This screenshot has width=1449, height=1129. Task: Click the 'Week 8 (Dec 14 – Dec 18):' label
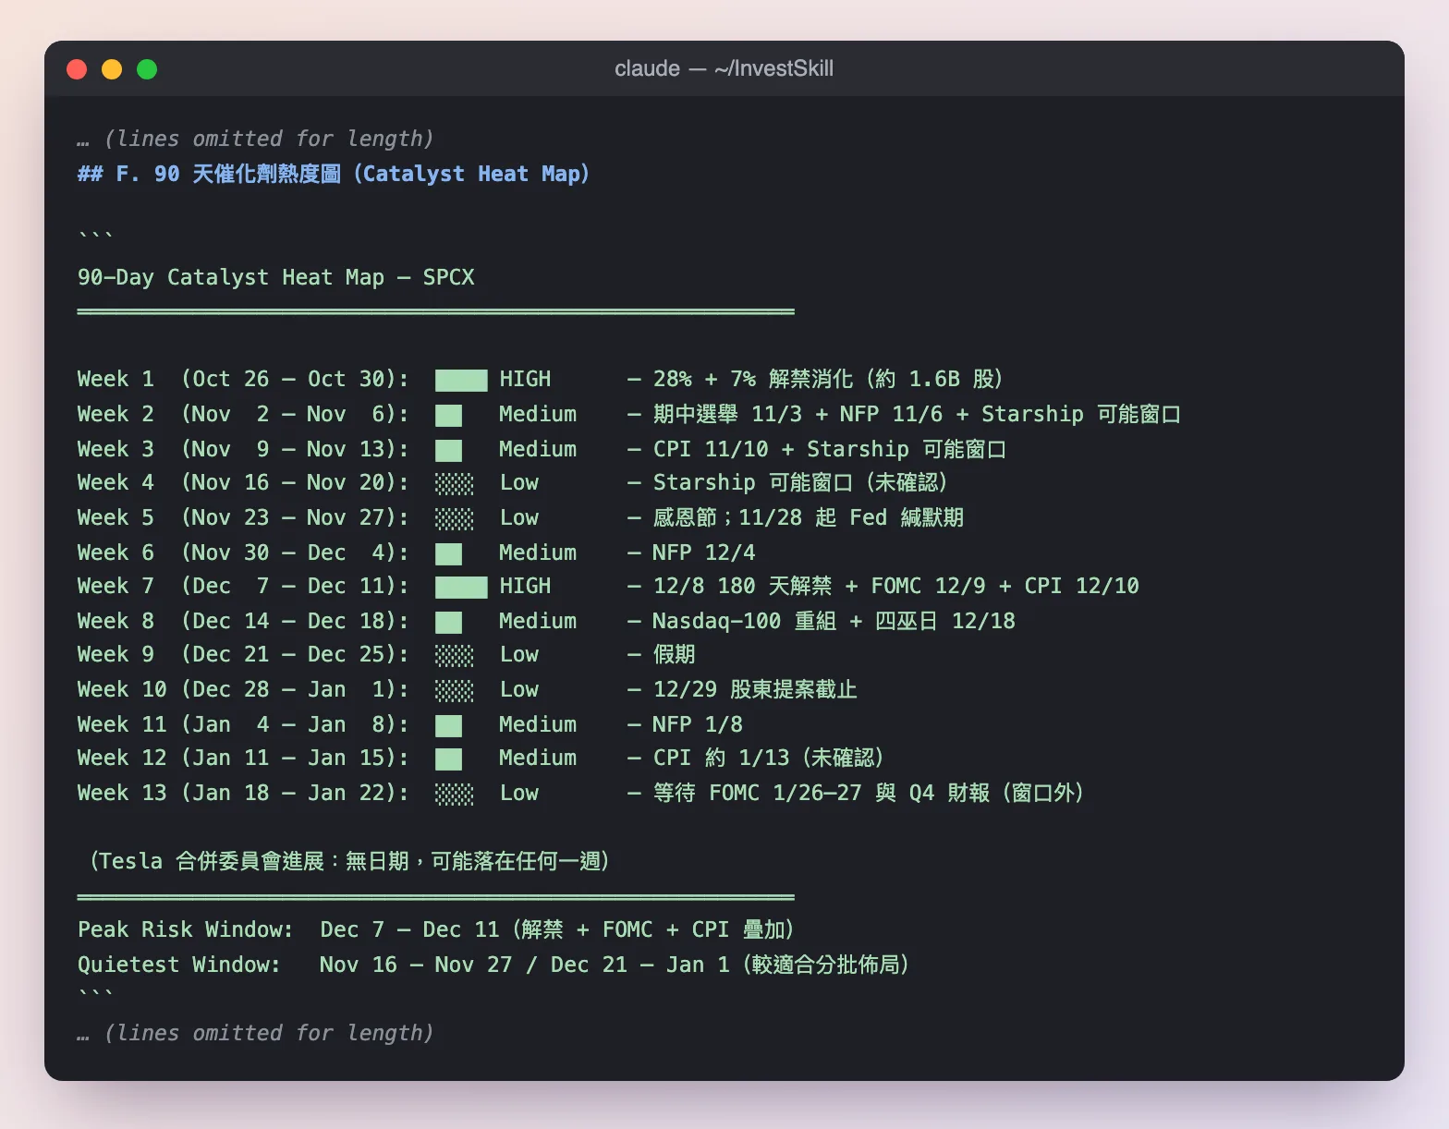(243, 621)
